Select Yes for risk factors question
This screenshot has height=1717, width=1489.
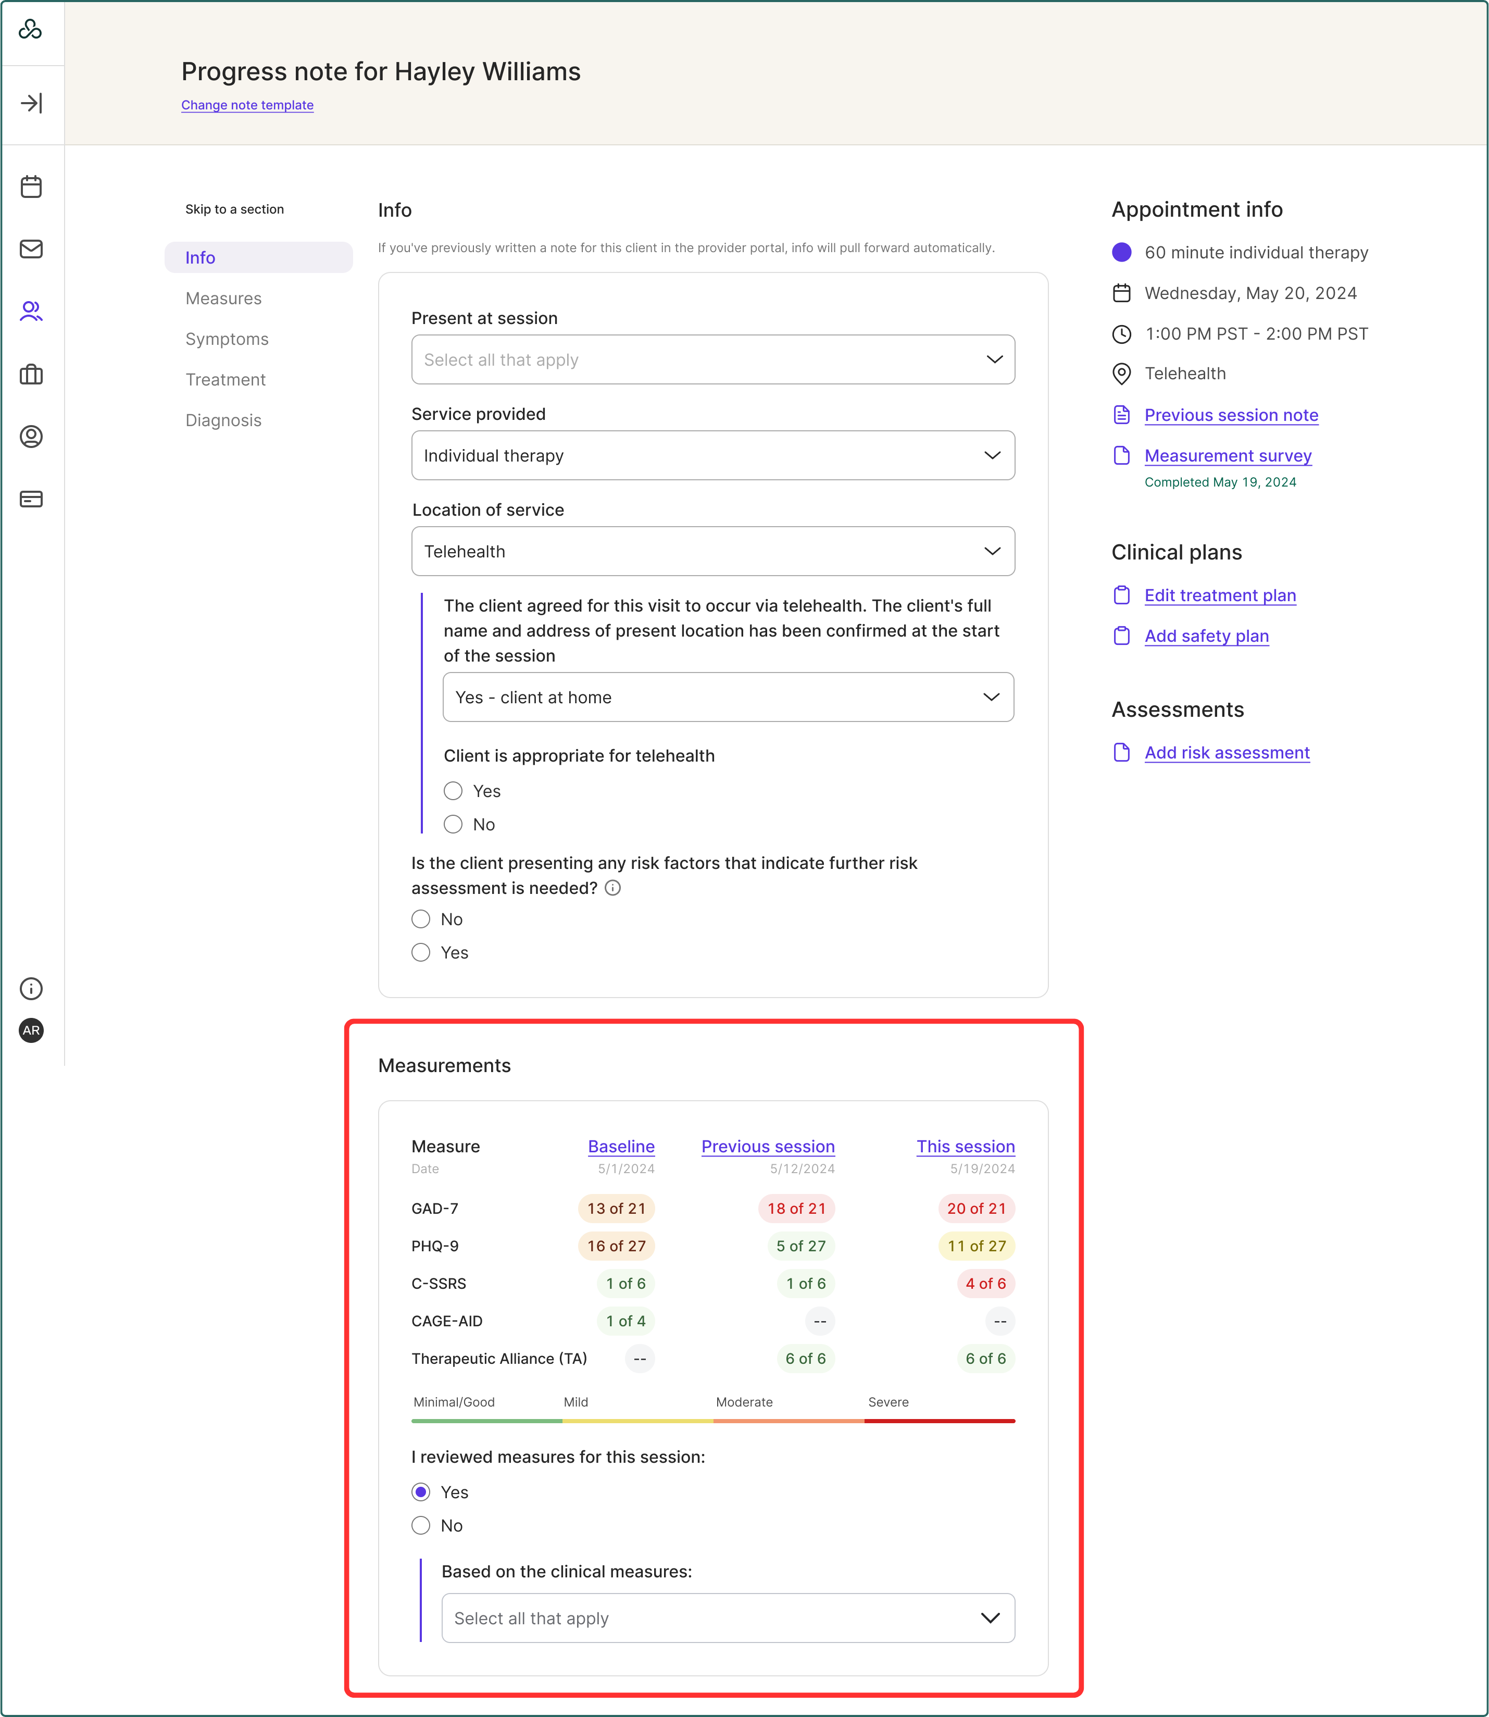pyautogui.click(x=421, y=952)
